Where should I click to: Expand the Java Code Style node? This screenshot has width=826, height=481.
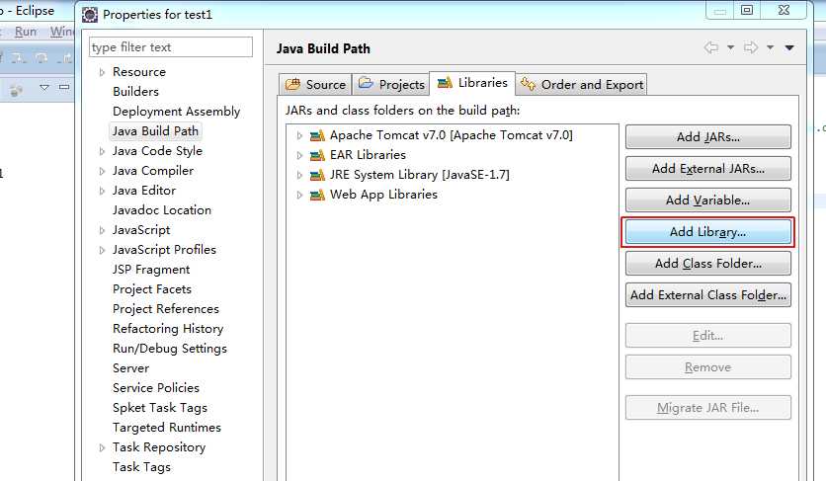[102, 151]
